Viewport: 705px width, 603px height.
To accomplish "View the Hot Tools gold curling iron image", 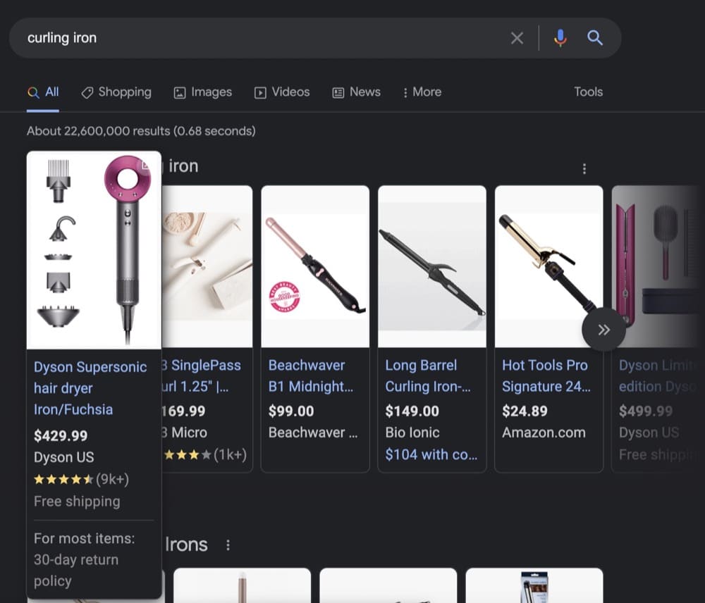I will pos(549,266).
